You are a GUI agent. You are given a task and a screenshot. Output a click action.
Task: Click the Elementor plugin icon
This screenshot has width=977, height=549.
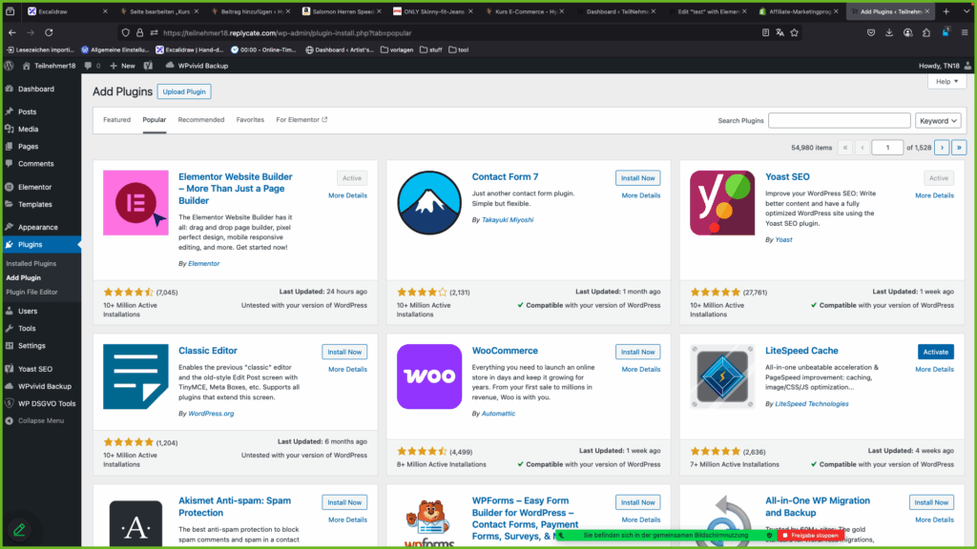[135, 203]
